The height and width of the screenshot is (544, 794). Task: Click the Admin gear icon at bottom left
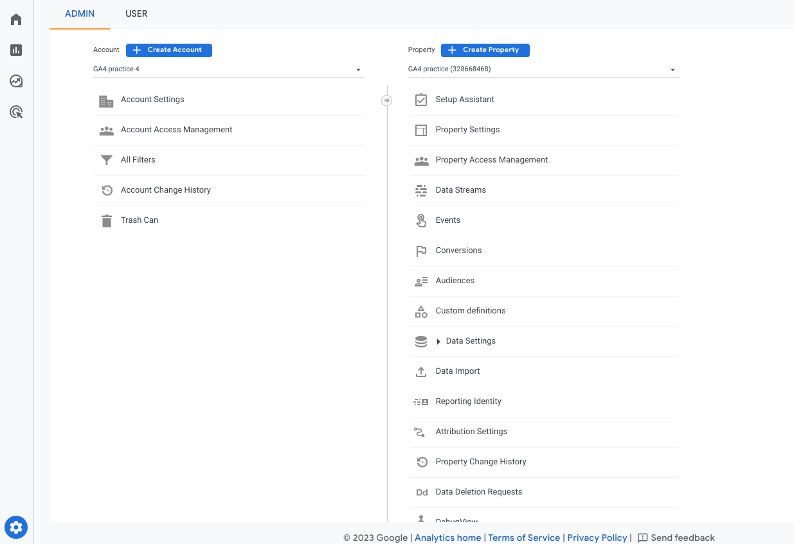(x=16, y=527)
